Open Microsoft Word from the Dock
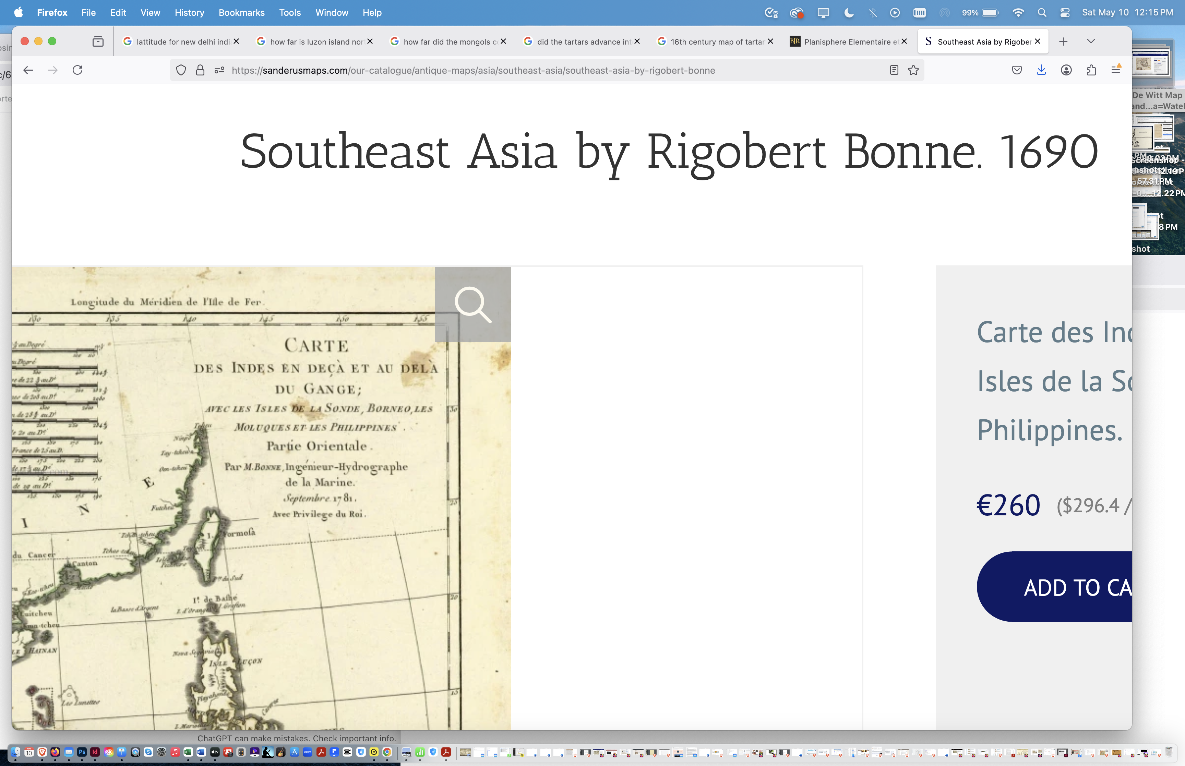Screen dimensions: 1185x766 tap(201, 752)
